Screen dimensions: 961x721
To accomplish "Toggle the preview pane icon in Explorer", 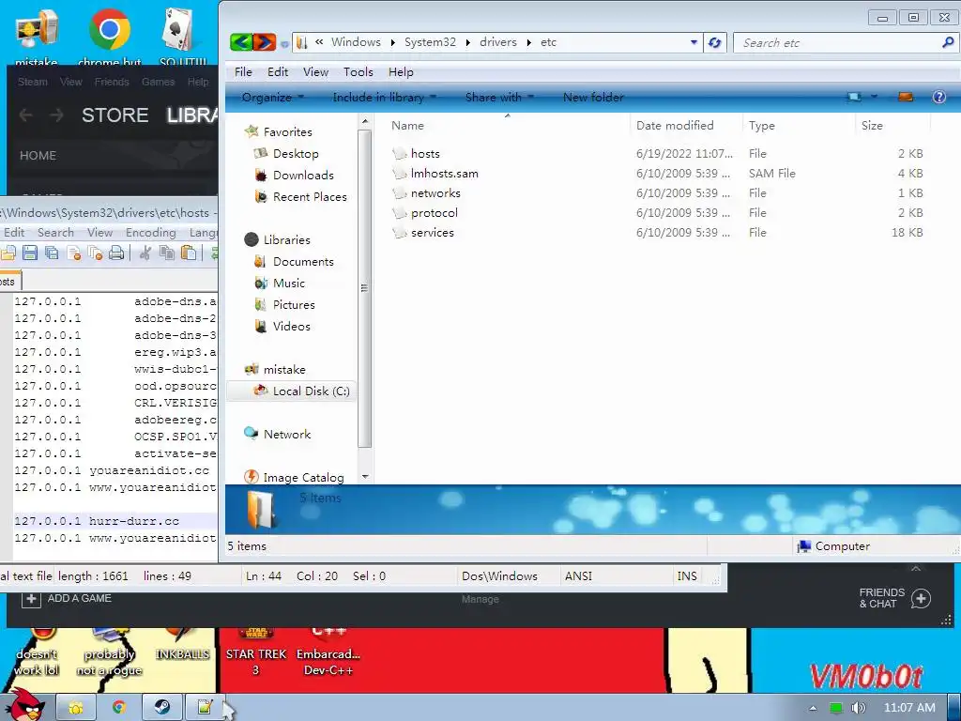I will point(906,97).
